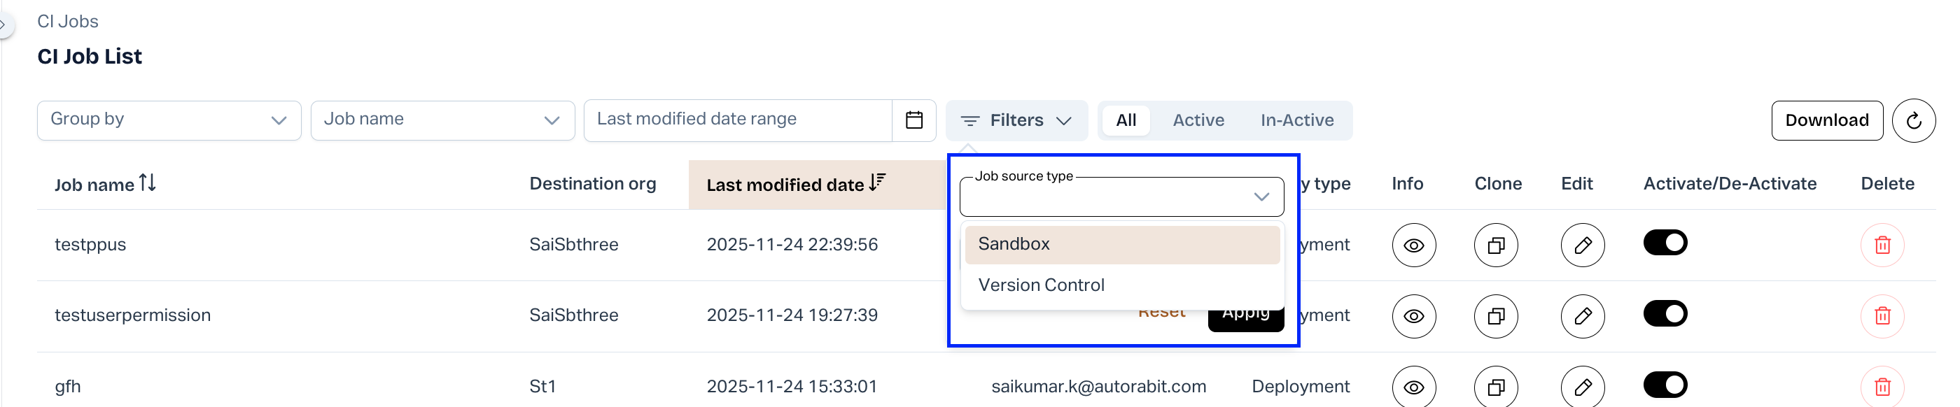Screen dimensions: 1960x407
Task: Switch to the Active tab
Action: pyautogui.click(x=1198, y=120)
